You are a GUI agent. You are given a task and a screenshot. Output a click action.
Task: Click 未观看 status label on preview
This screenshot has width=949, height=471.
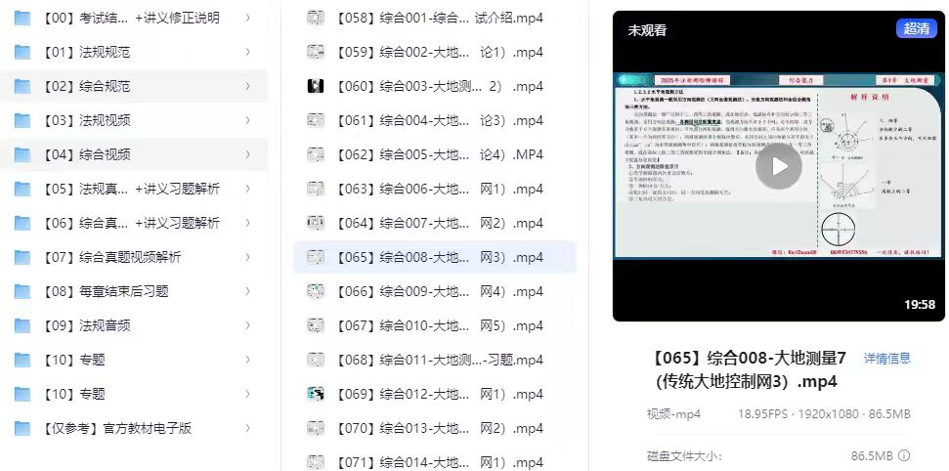tap(647, 30)
